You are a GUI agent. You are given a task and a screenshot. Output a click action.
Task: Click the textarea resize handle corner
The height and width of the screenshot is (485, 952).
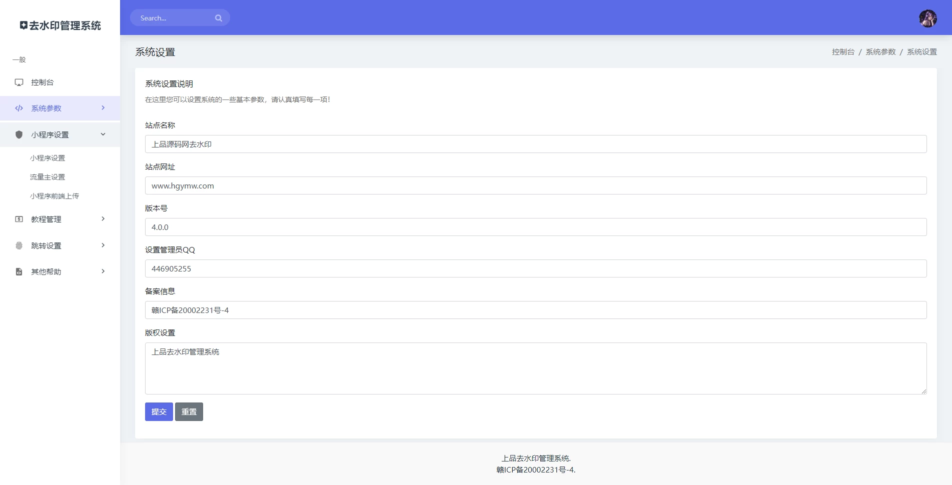click(x=923, y=391)
